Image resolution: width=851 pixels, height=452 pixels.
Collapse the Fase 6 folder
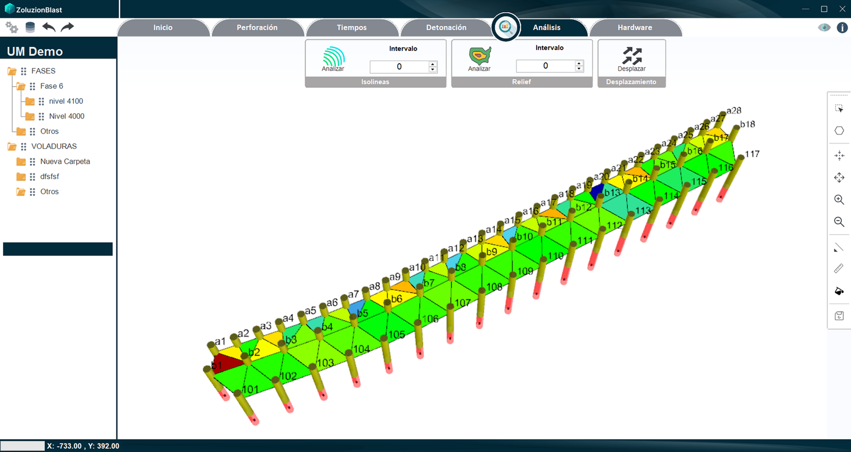tap(21, 86)
